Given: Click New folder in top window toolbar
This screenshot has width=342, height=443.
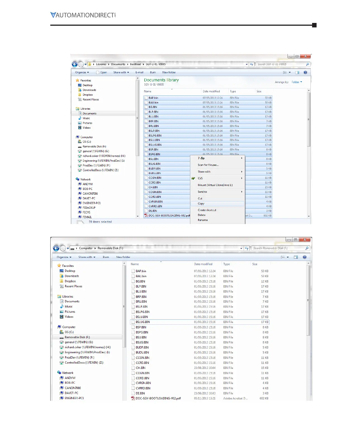Looking at the screenshot, I should (169, 72).
